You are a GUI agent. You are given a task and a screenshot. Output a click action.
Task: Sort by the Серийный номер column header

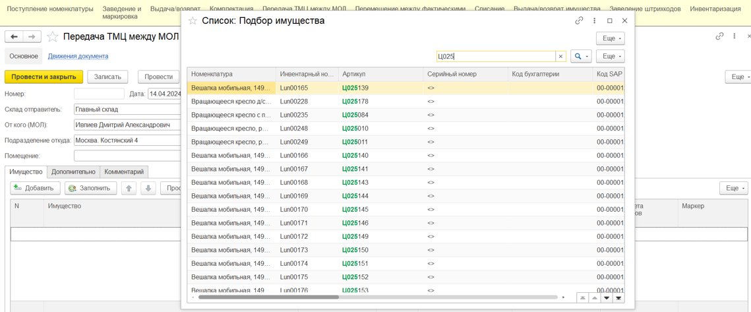click(x=465, y=75)
